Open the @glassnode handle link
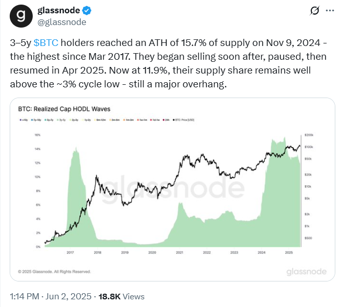The image size is (344, 307). tap(62, 22)
